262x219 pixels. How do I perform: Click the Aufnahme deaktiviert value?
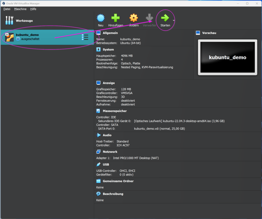[x=128, y=105]
